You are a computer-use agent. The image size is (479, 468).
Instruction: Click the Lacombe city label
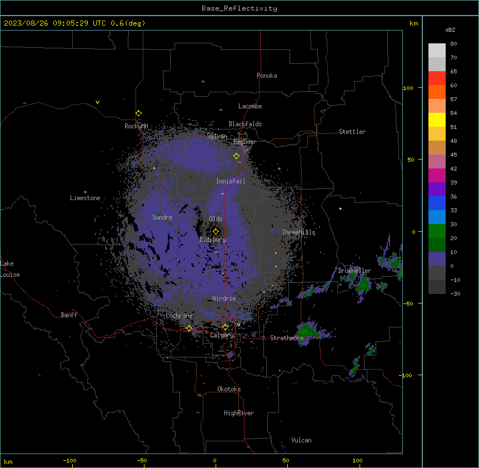250,106
